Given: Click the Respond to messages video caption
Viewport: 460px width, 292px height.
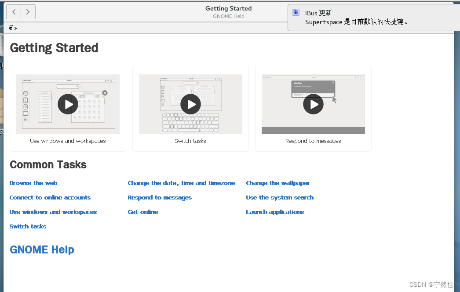Looking at the screenshot, I should (313, 141).
